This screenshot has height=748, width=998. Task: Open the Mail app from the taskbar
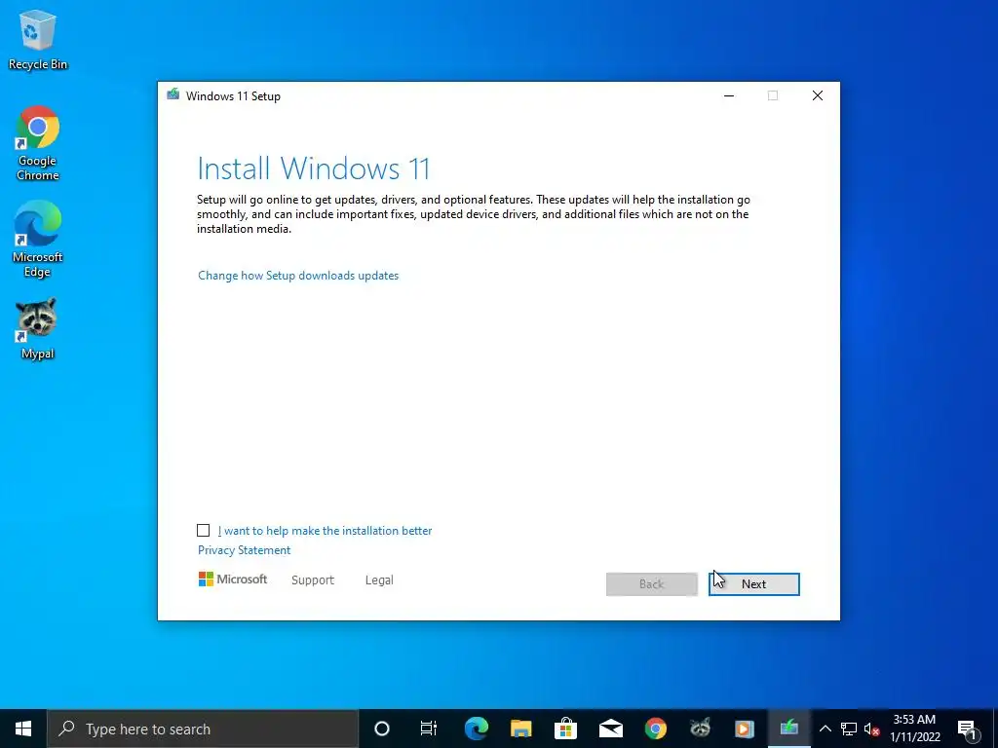point(610,729)
